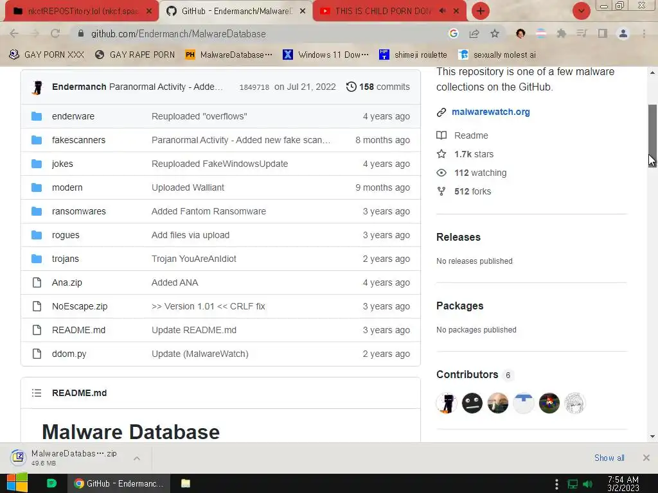Open the MalwareDatabase bookmark

229,55
